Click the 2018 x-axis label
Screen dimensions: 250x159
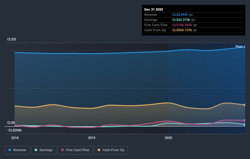coord(15,138)
